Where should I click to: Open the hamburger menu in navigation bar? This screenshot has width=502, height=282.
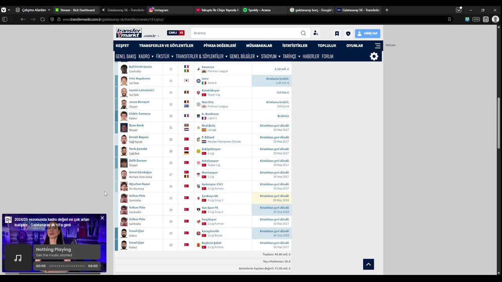377,46
